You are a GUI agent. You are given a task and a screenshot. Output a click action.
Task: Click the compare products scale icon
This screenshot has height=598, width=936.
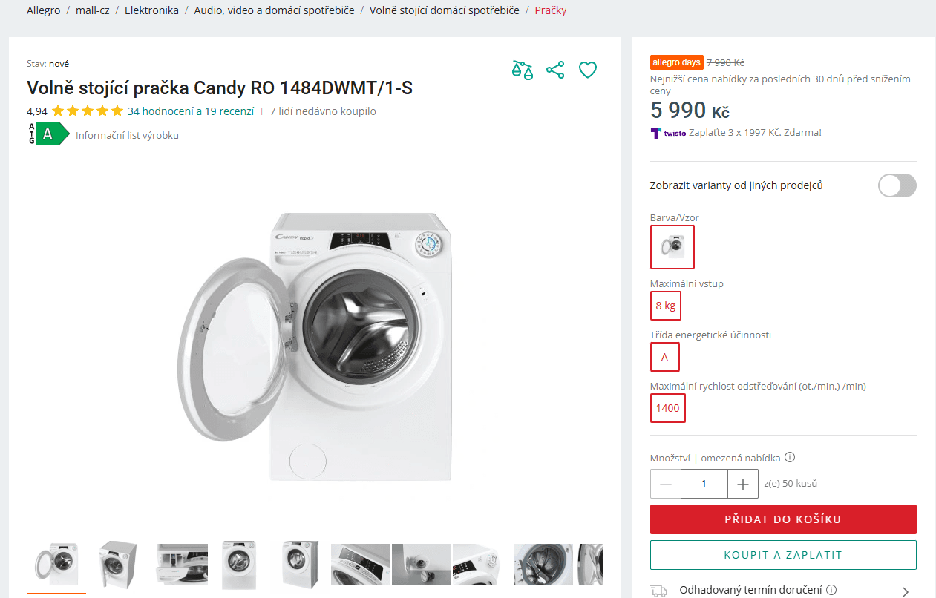coord(522,70)
